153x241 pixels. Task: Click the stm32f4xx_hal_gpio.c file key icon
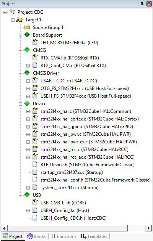coord(35,126)
